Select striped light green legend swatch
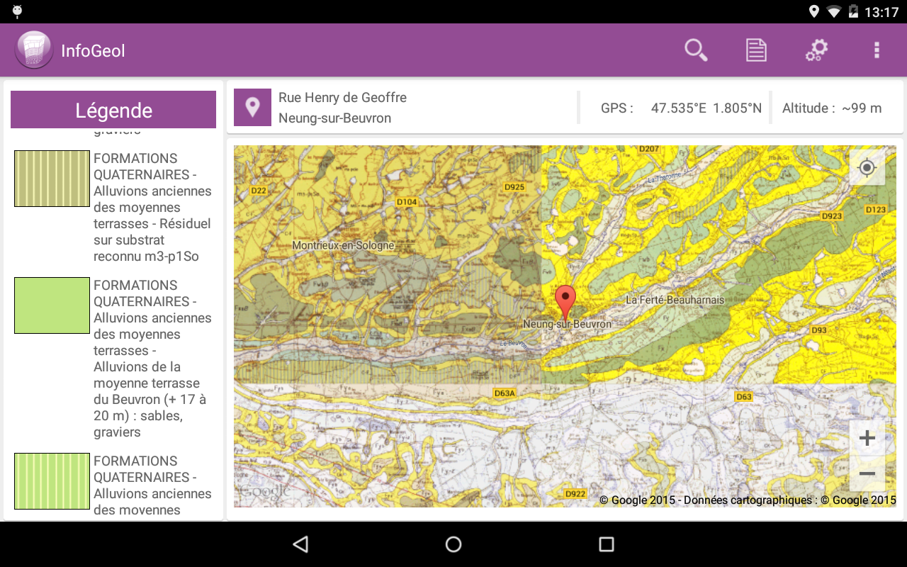This screenshot has width=907, height=567. 52,481
